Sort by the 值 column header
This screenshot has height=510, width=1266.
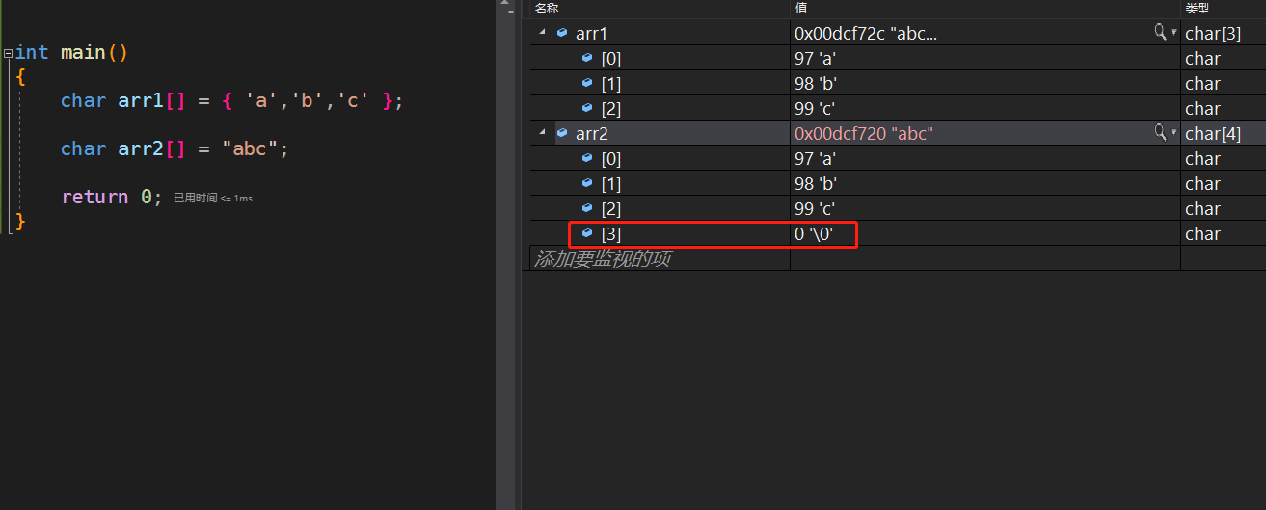point(800,8)
